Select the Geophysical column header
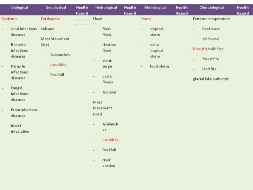Viewport: 253px width, 190px height. tap(56, 7)
